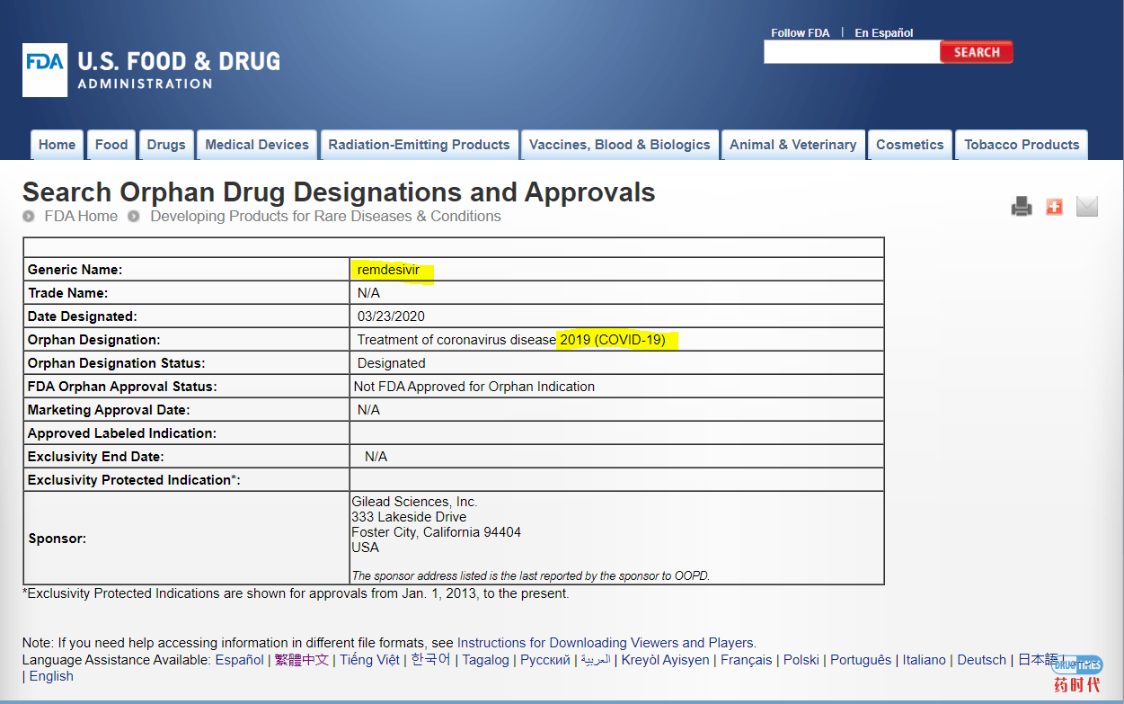1124x704 pixels.
Task: Click FDA Home breadcrumb link
Action: [81, 217]
